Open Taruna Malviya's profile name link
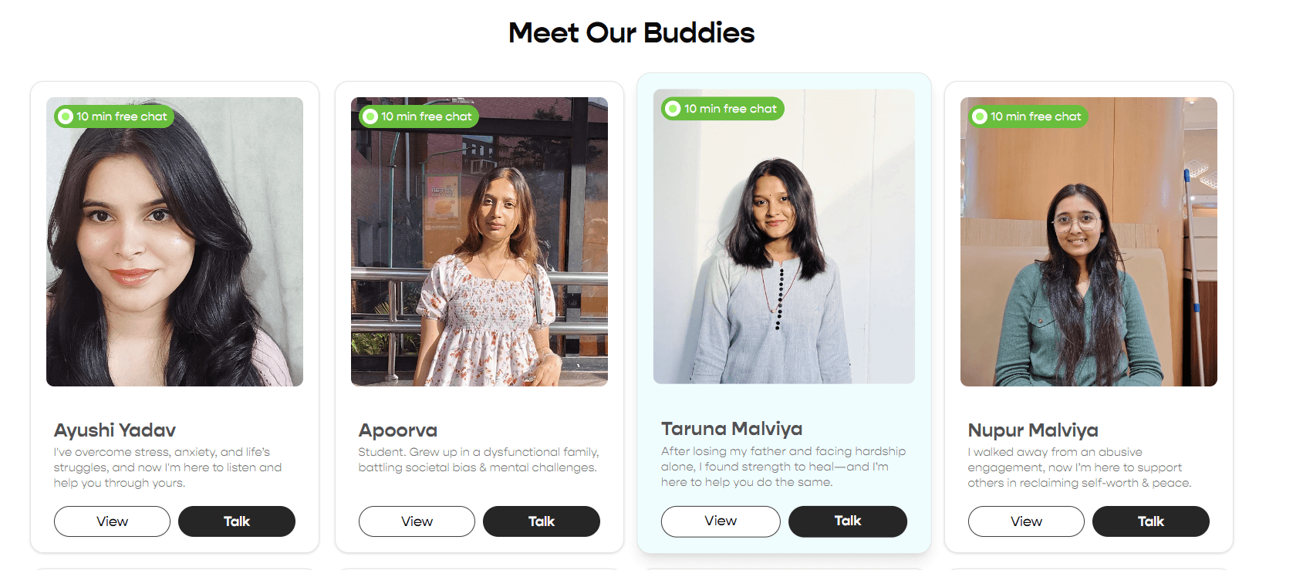The width and height of the screenshot is (1303, 570). pyautogui.click(x=731, y=428)
